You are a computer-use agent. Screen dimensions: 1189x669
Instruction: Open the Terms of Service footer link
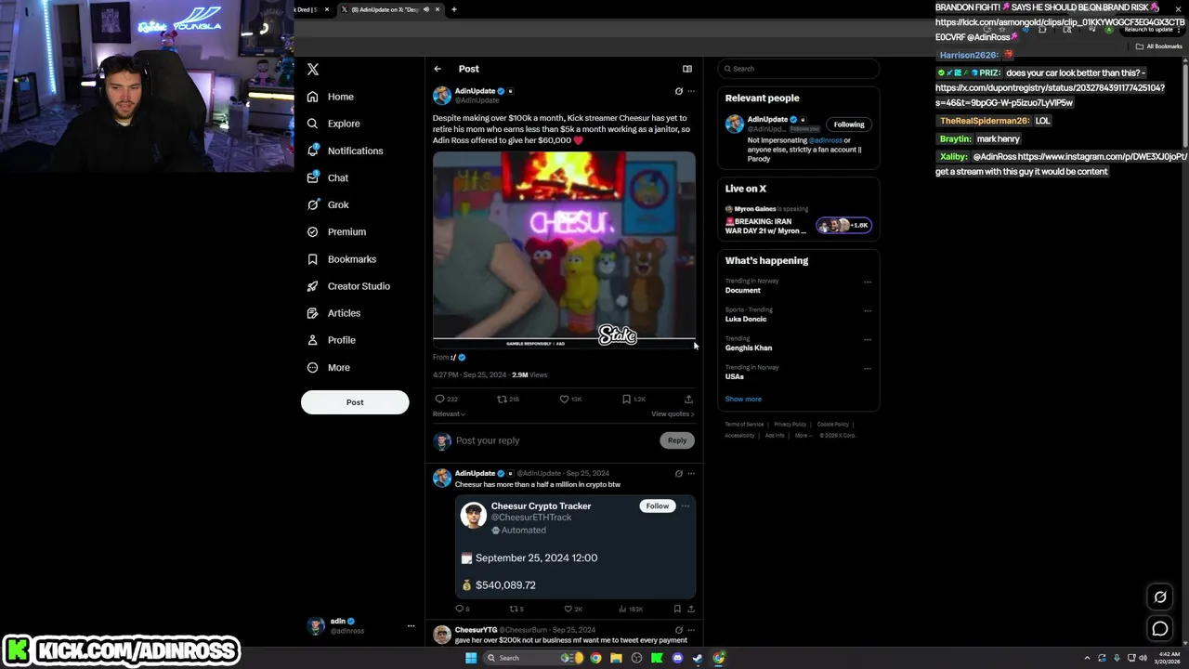pyautogui.click(x=744, y=425)
